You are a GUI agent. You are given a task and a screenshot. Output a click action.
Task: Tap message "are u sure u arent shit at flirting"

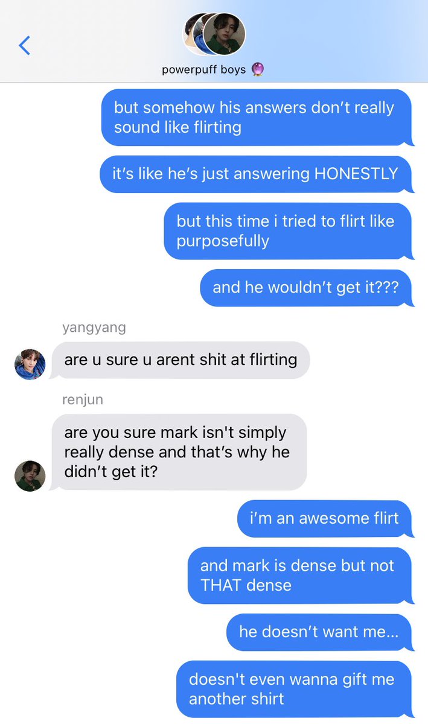[180, 360]
